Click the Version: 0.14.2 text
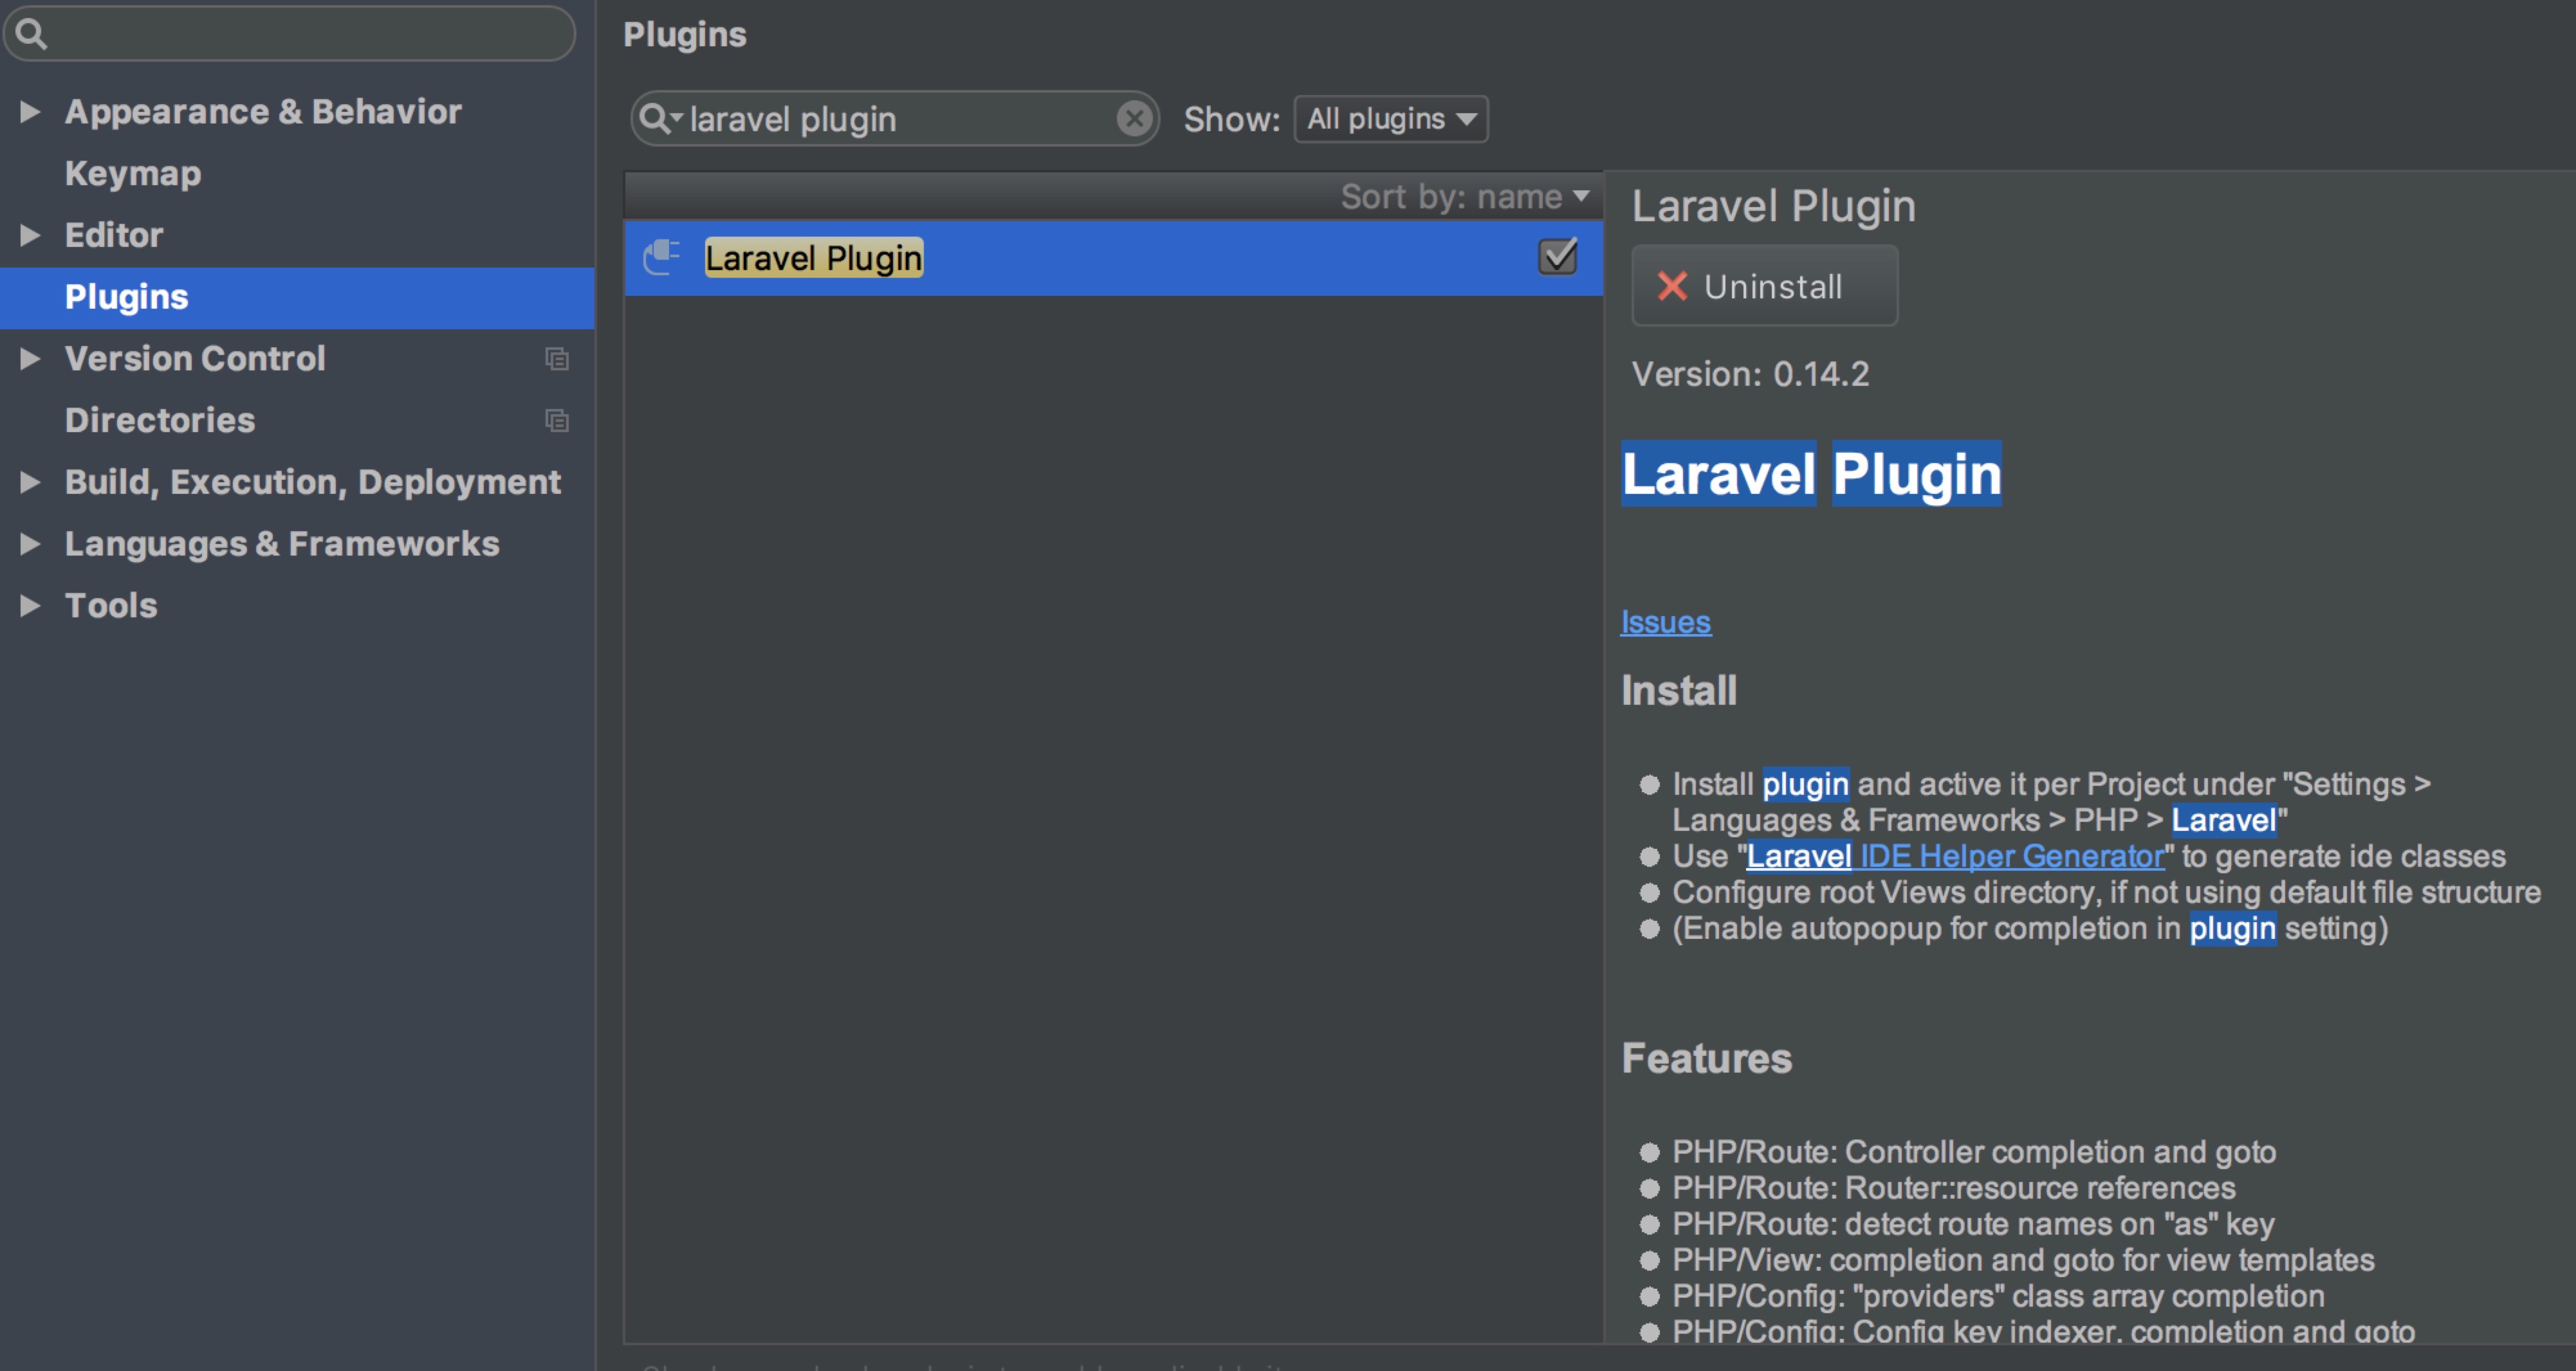 click(x=1750, y=374)
